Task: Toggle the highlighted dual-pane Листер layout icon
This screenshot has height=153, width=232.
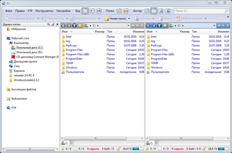Action: coord(154,11)
